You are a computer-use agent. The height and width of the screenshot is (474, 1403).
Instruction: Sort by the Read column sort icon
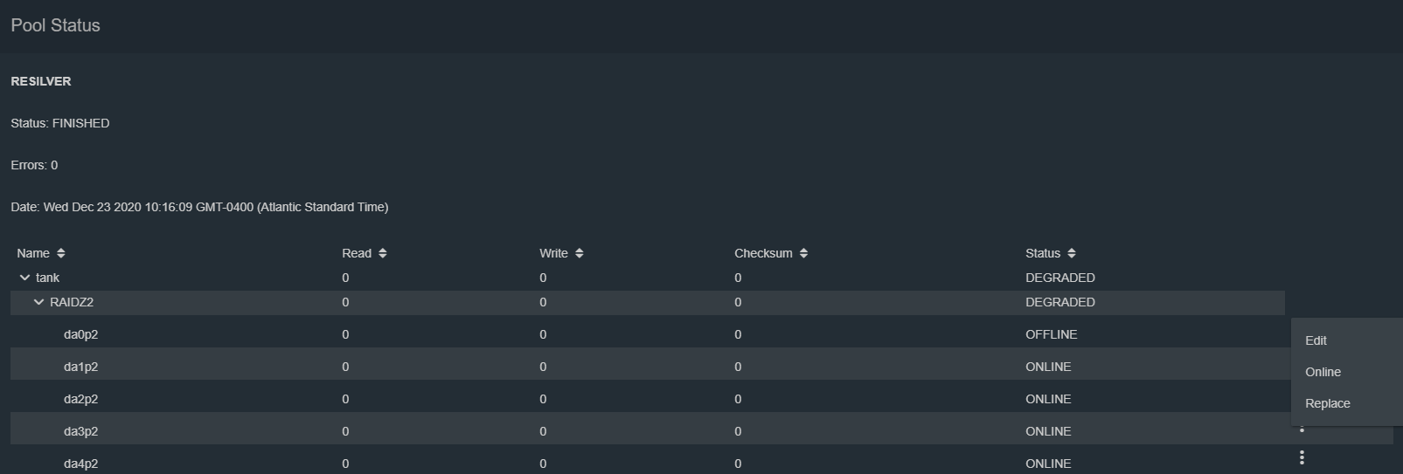point(383,253)
